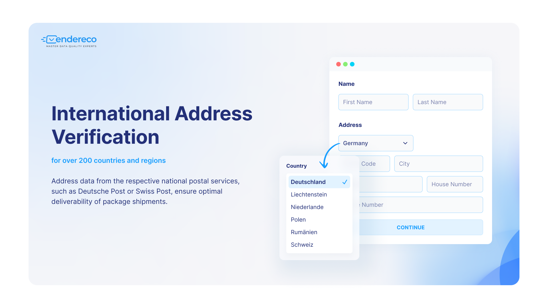Click the red close button
This screenshot has width=548, height=308.
coord(338,64)
